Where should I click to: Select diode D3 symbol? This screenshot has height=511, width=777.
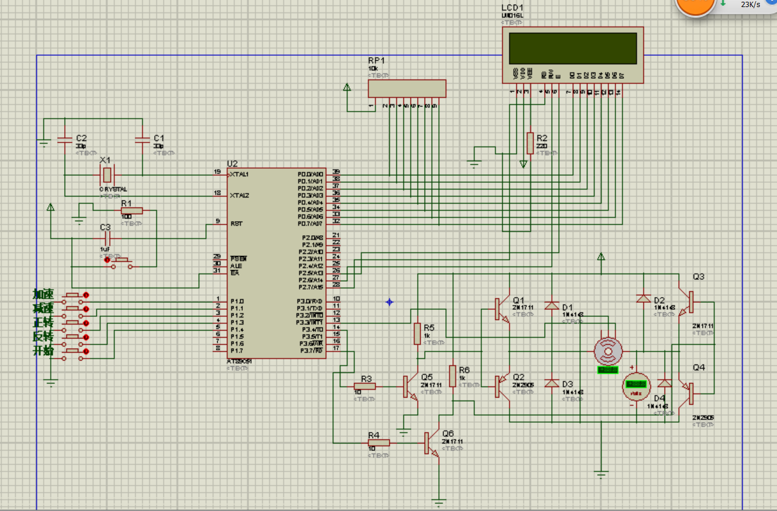[x=552, y=383]
